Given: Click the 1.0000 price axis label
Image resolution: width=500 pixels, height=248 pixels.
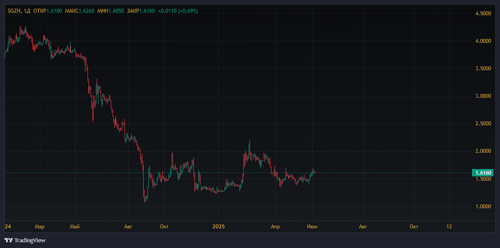Looking at the screenshot, I should (483, 206).
